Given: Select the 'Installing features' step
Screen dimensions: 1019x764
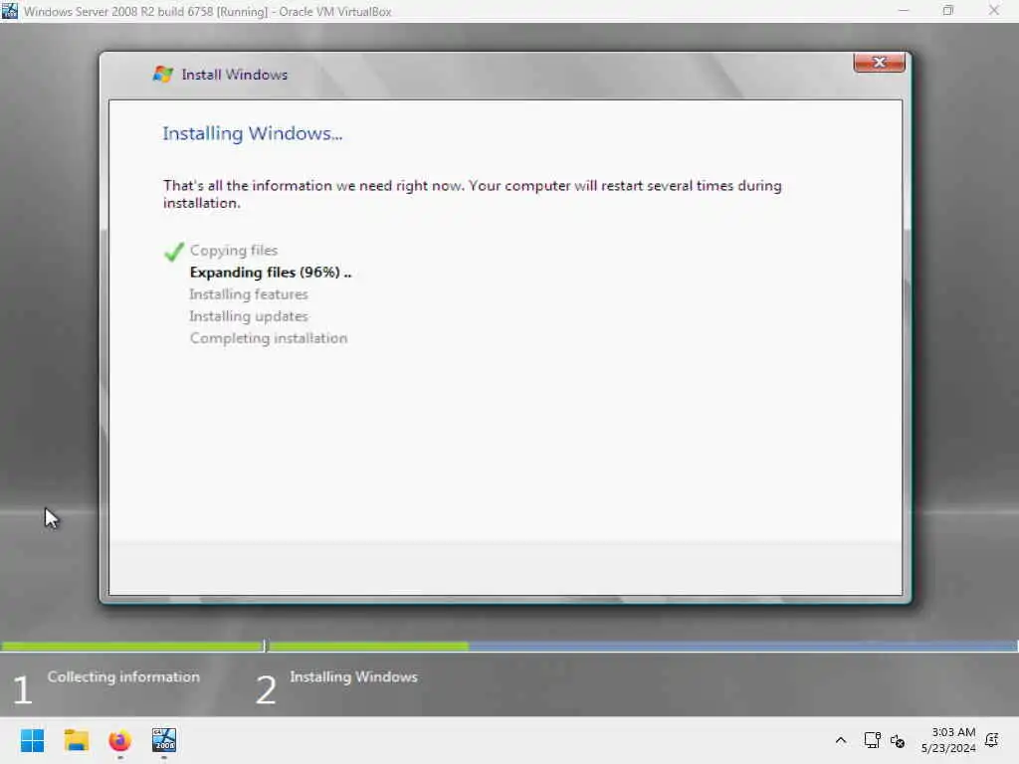Looking at the screenshot, I should click(249, 294).
